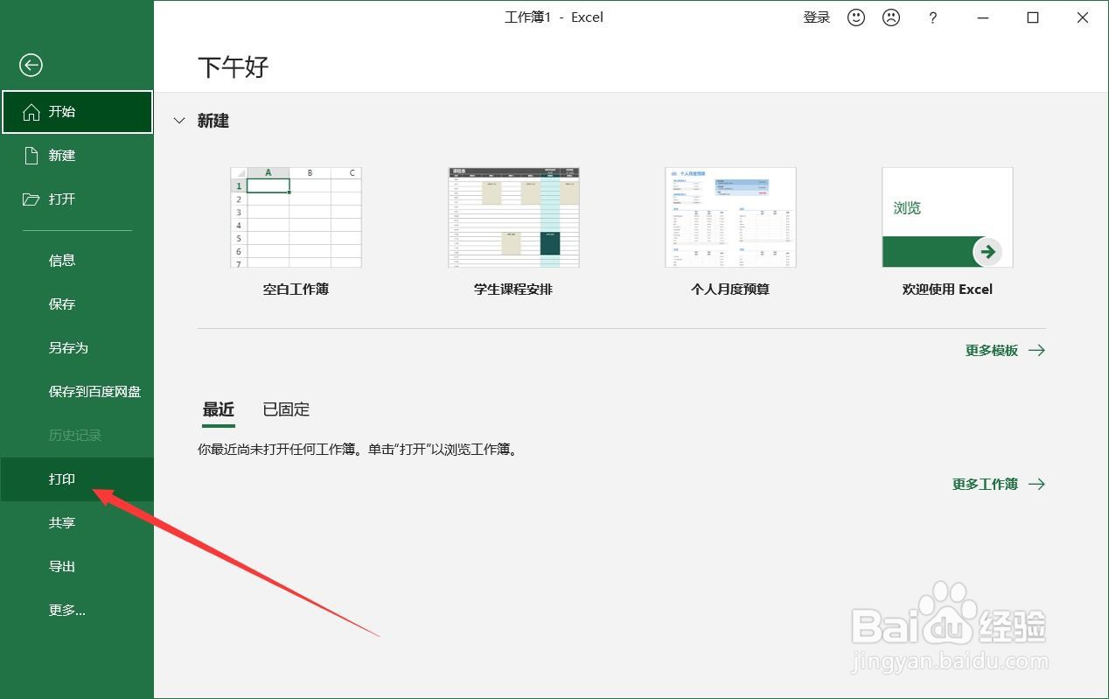
Task: Select 打开 in the sidebar
Action: click(x=77, y=199)
